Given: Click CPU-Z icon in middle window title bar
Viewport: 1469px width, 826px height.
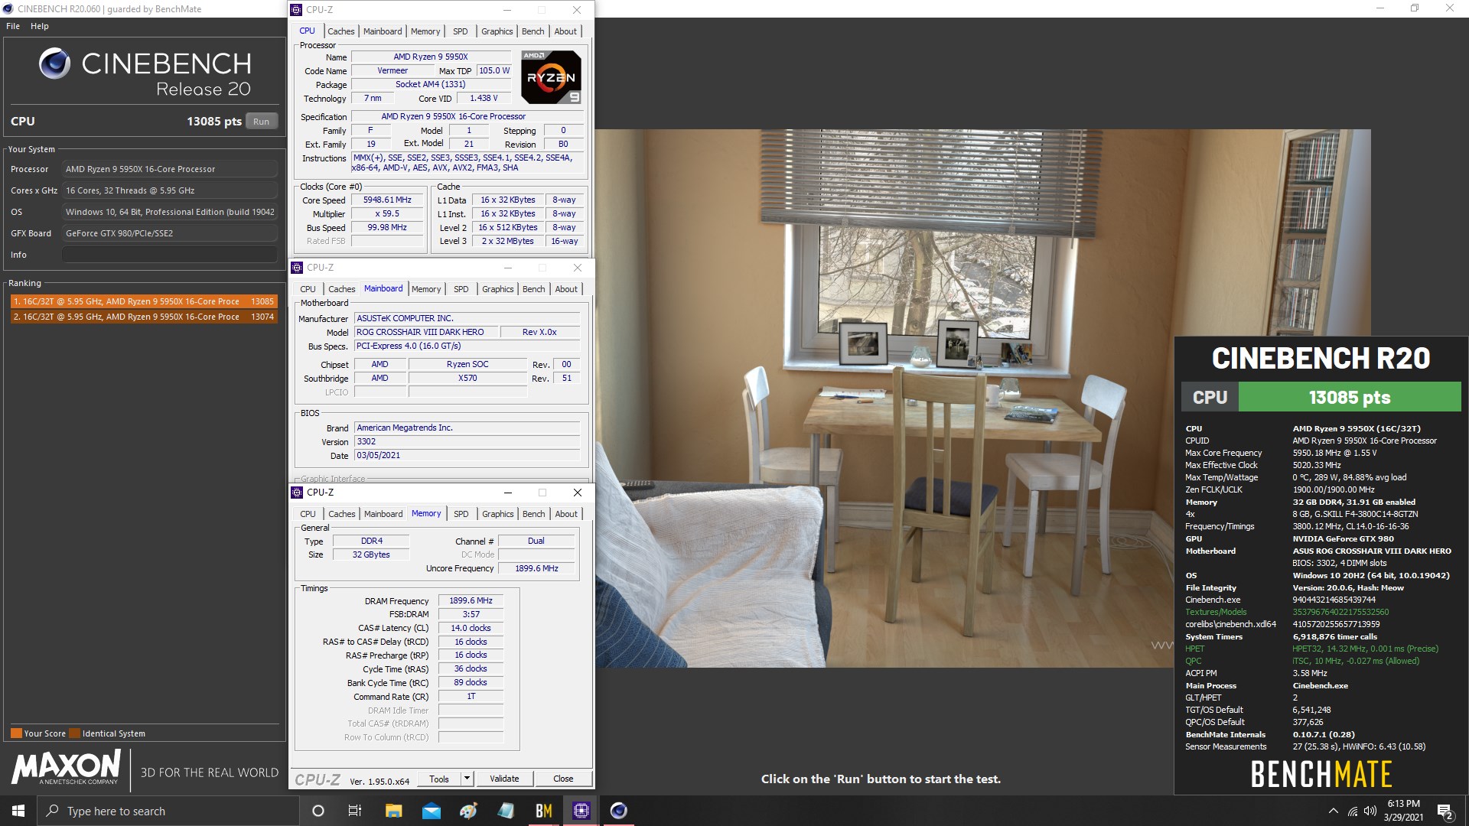Looking at the screenshot, I should tap(298, 268).
